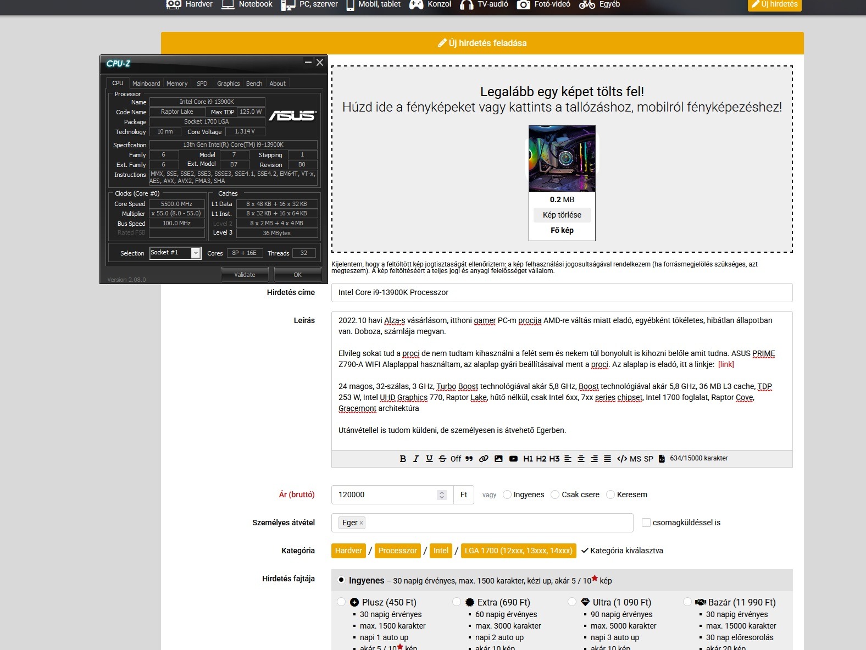
Task: Click the MS toolbar button
Action: [x=635, y=459]
